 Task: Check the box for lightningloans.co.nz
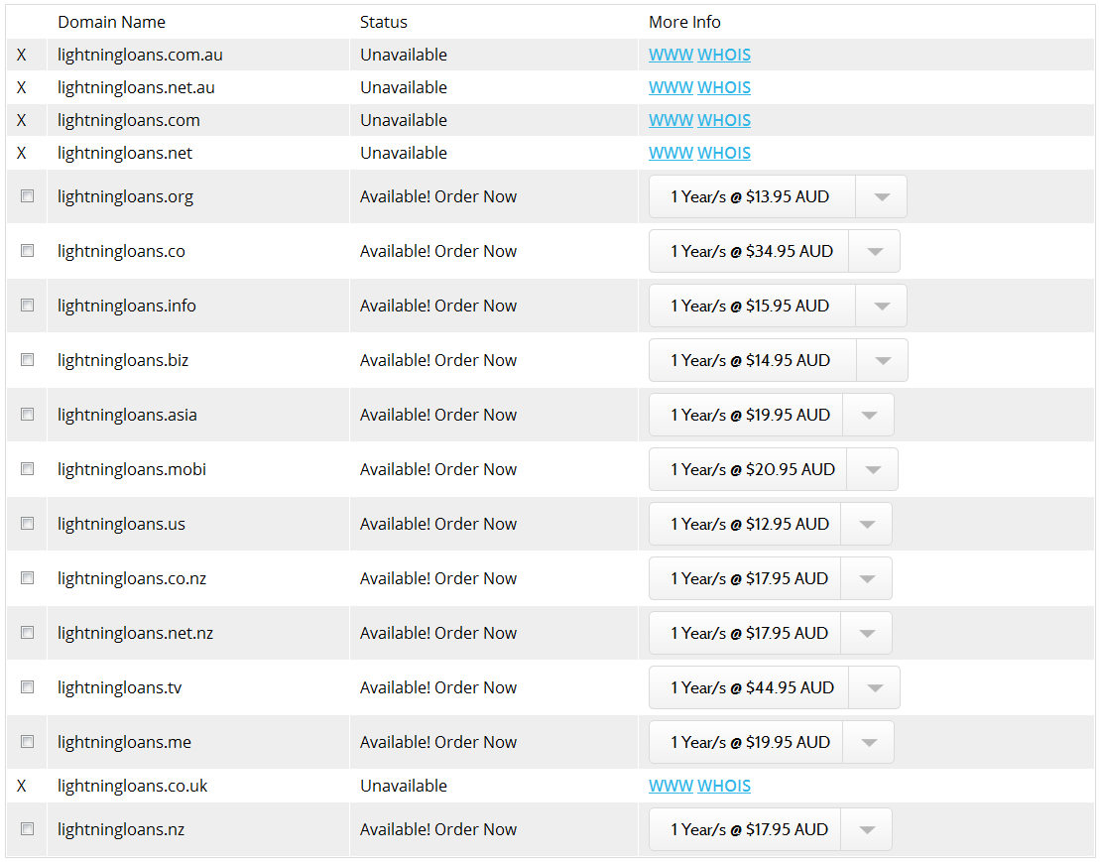27,578
